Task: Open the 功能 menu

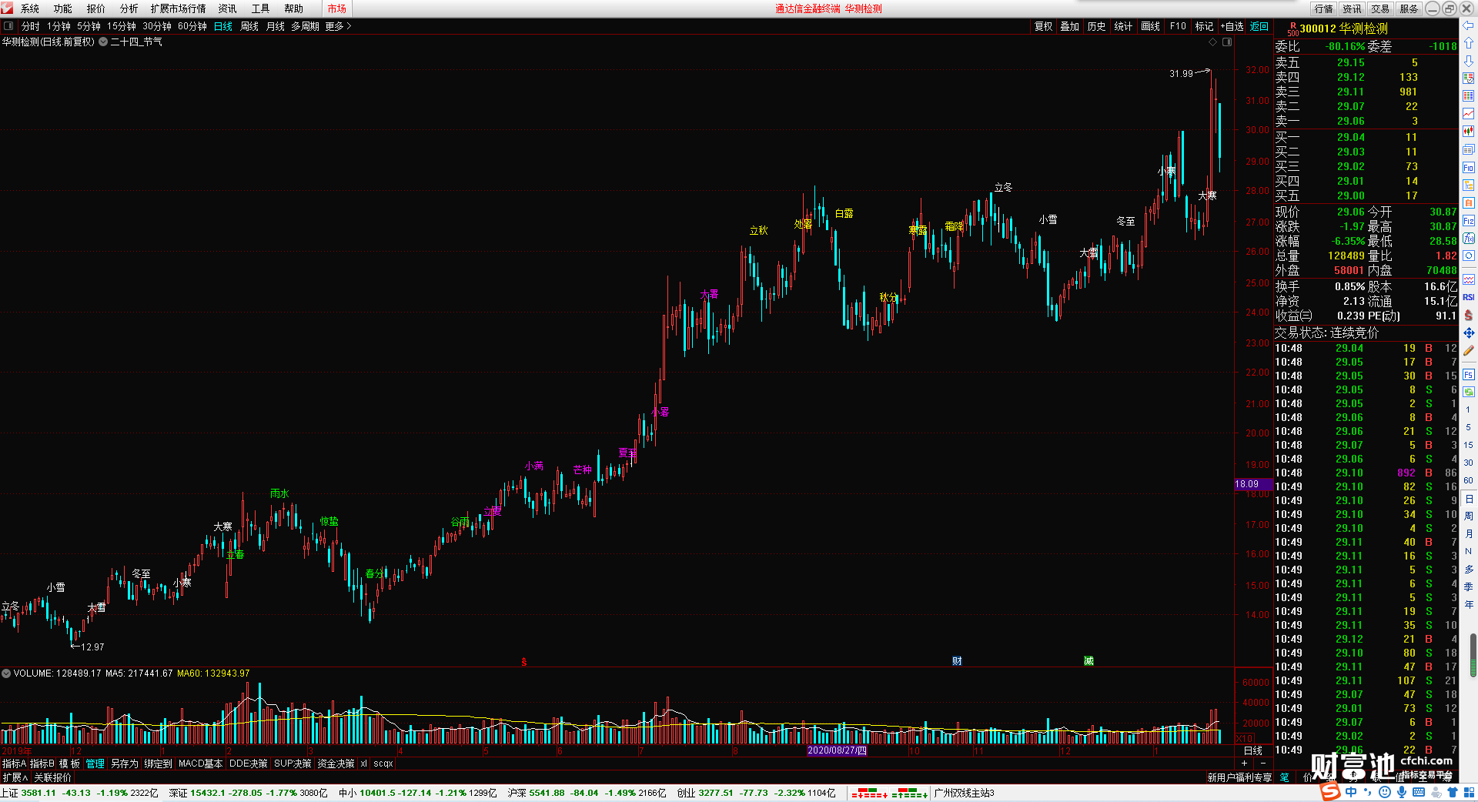Action: point(63,8)
